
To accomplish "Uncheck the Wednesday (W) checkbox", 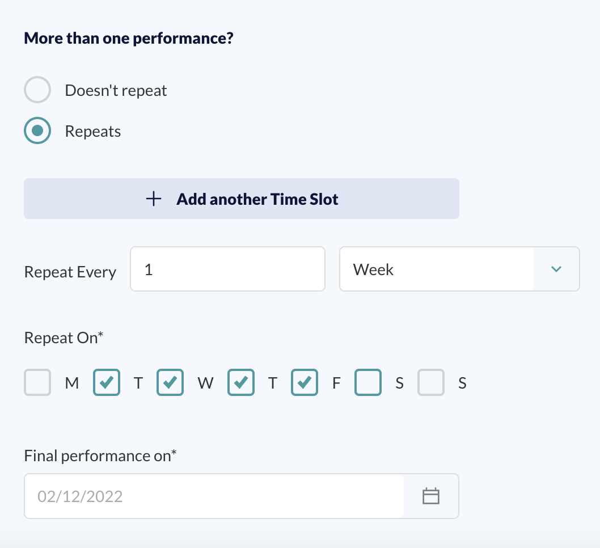I will pos(170,382).
